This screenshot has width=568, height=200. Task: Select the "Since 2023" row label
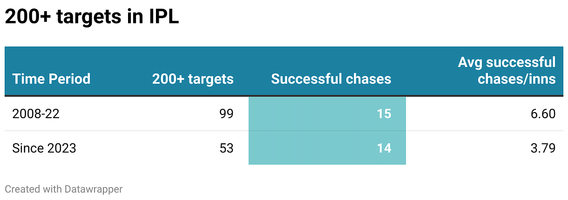click(44, 148)
